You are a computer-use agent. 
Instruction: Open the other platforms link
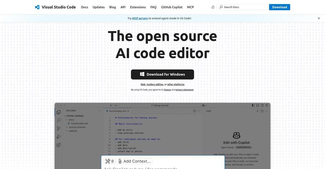[x=176, y=84]
